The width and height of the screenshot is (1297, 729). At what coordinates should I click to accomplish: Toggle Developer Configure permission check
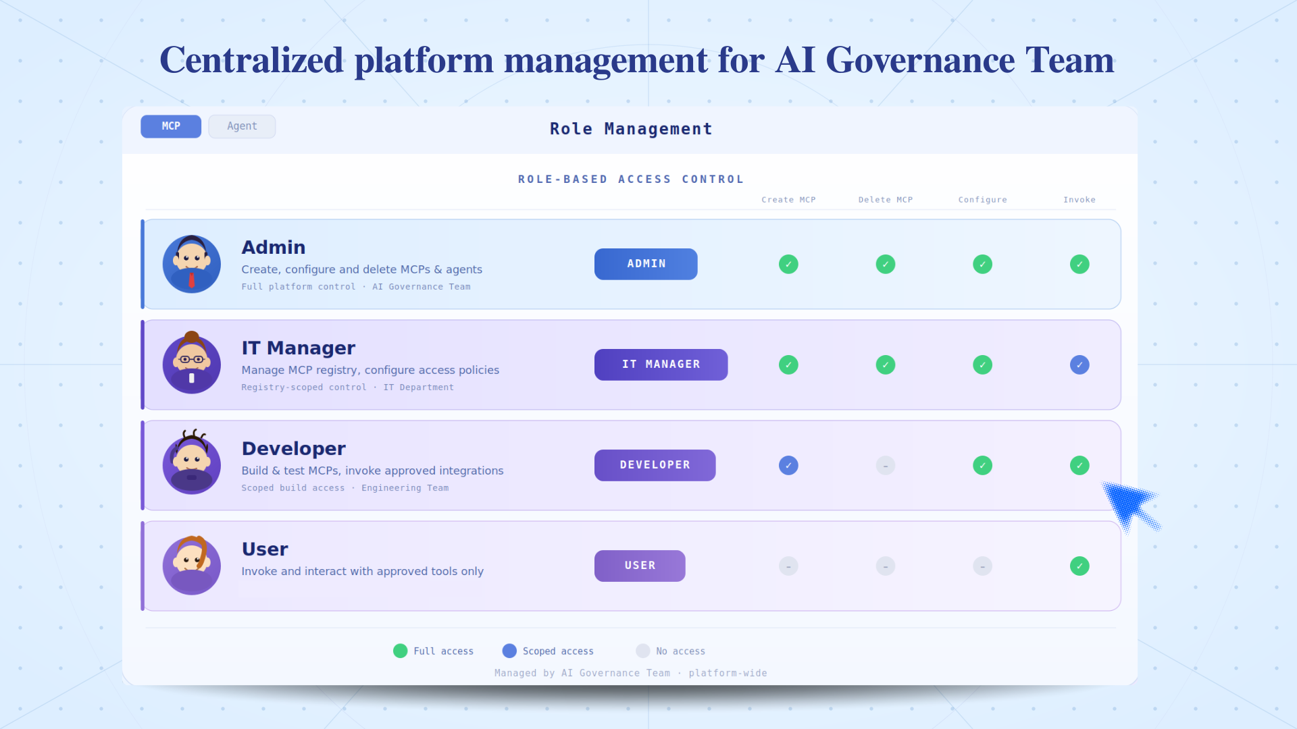point(983,465)
